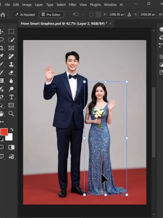Open the Layer menu
Image resolution: width=163 pixels, height=218 pixels.
click(x=39, y=5)
